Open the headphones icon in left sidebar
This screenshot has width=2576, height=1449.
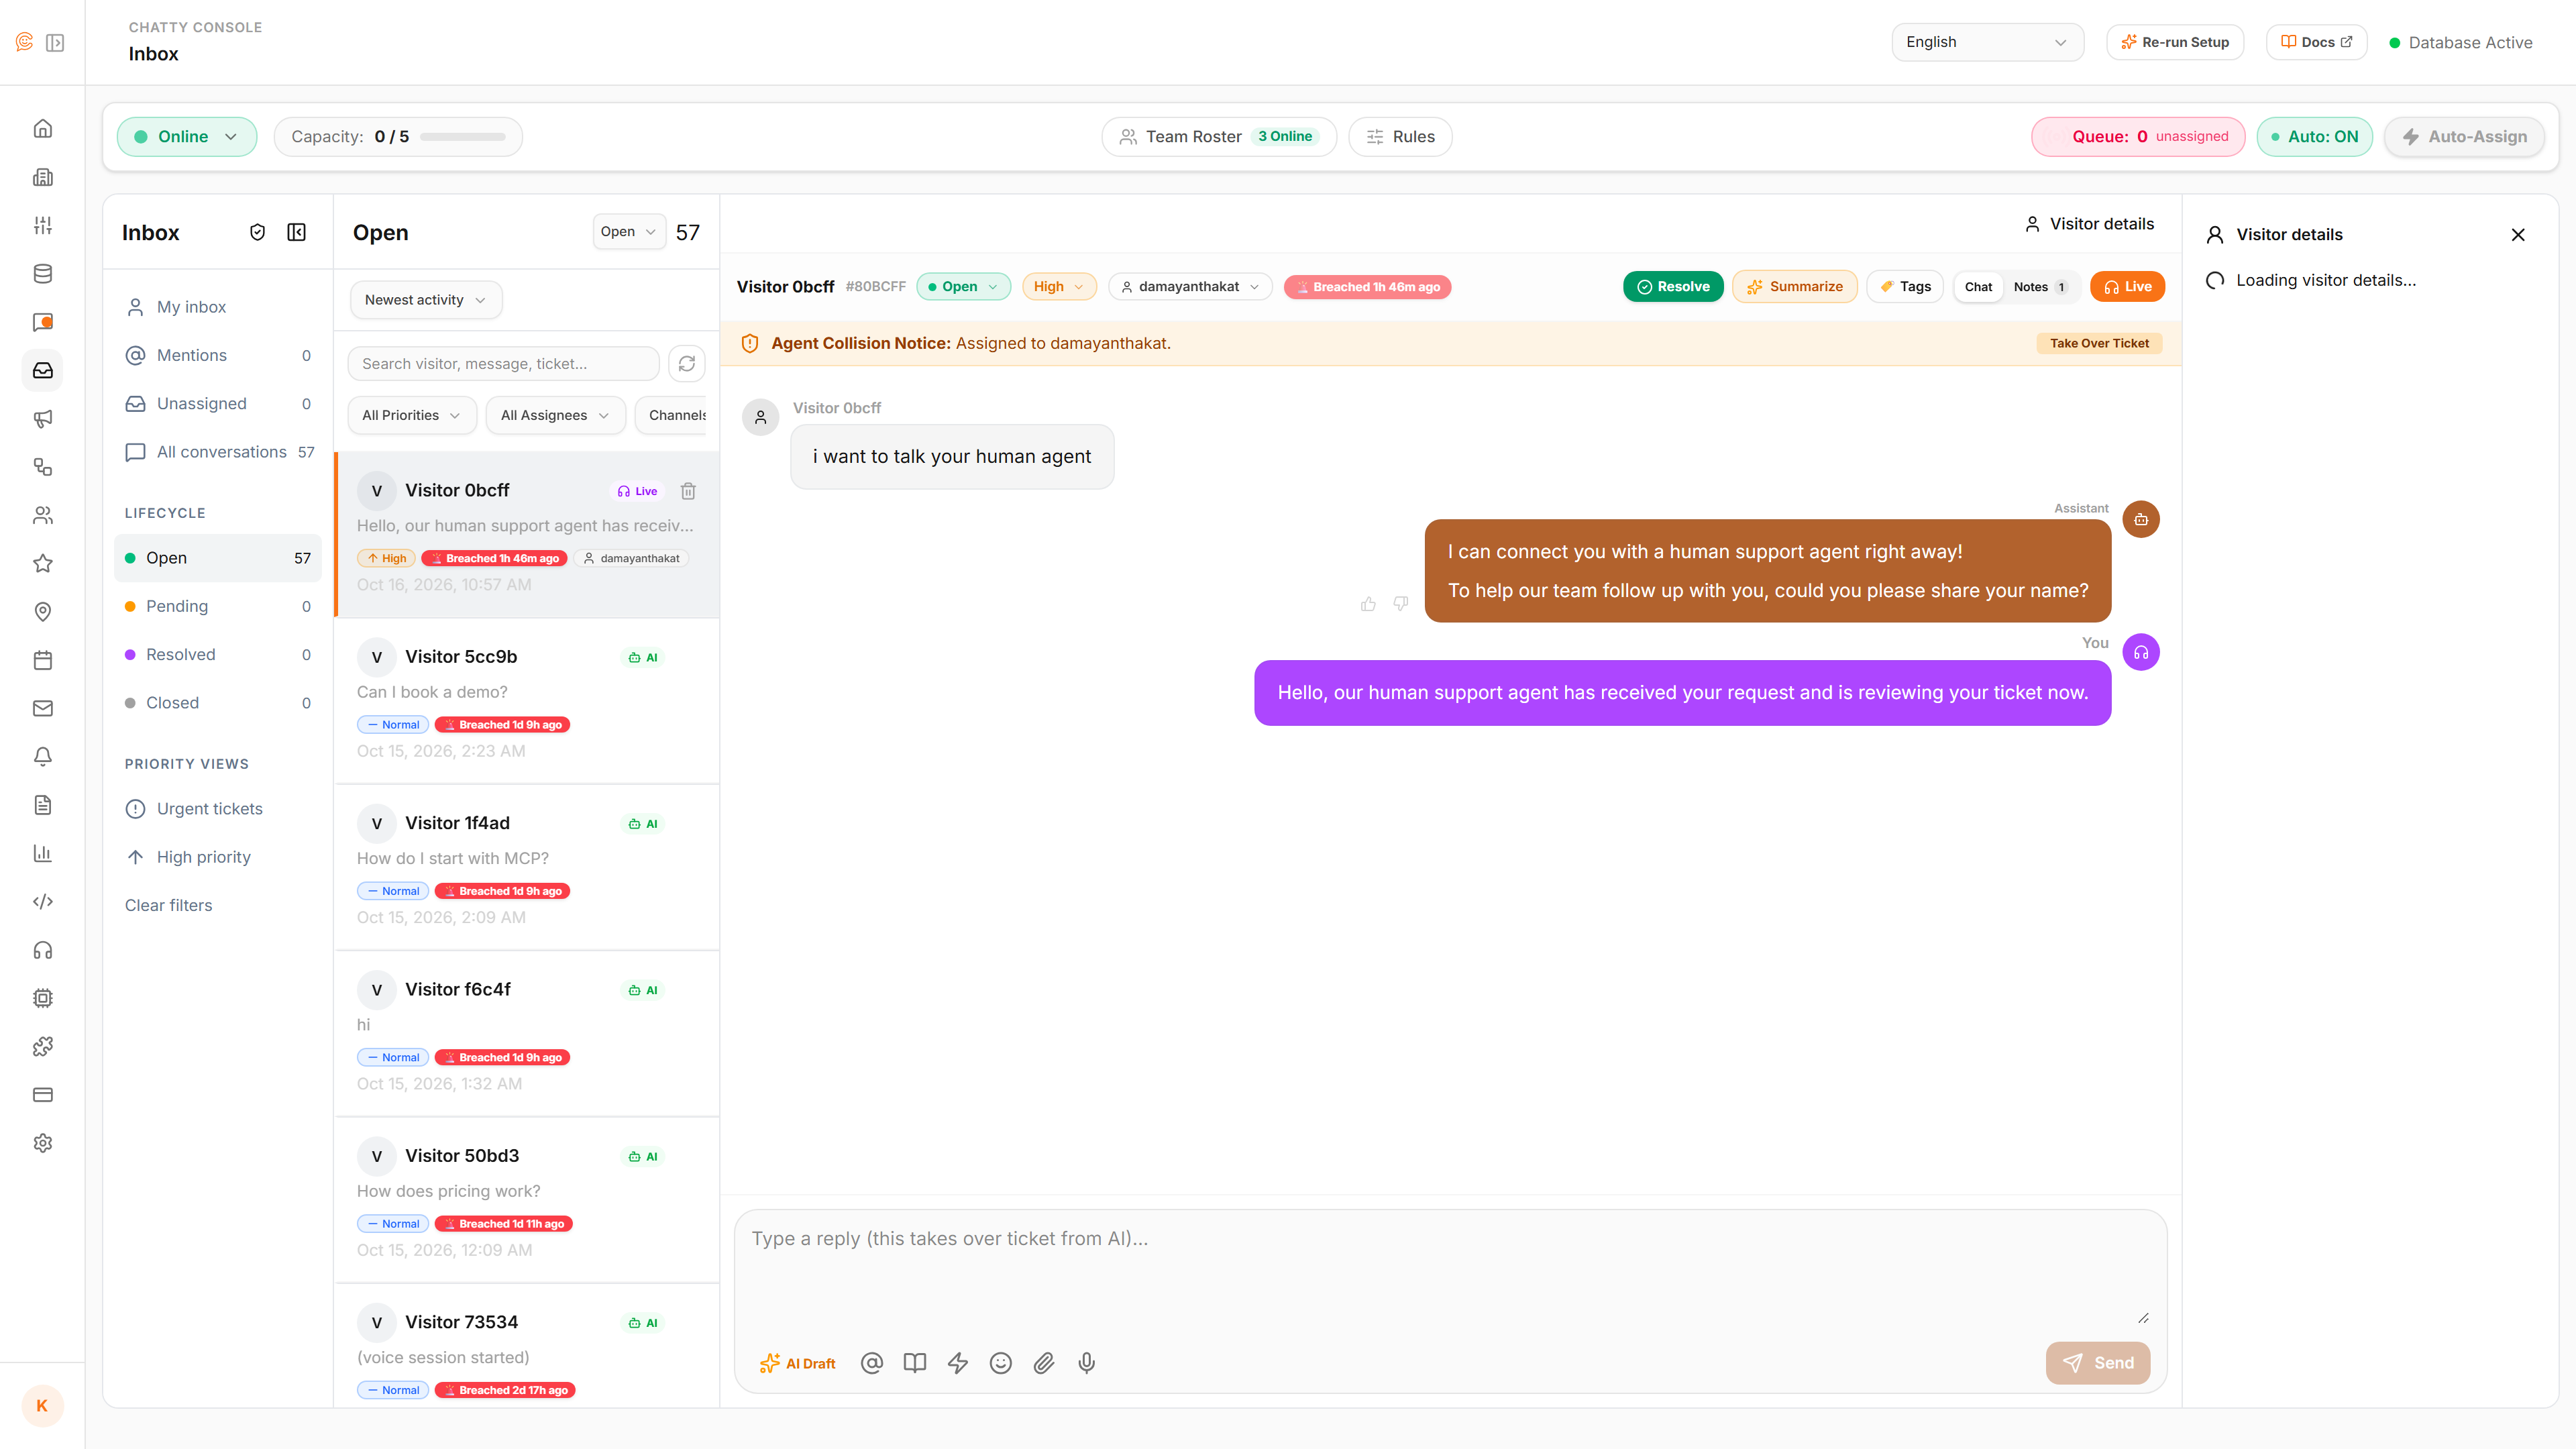pyautogui.click(x=42, y=950)
